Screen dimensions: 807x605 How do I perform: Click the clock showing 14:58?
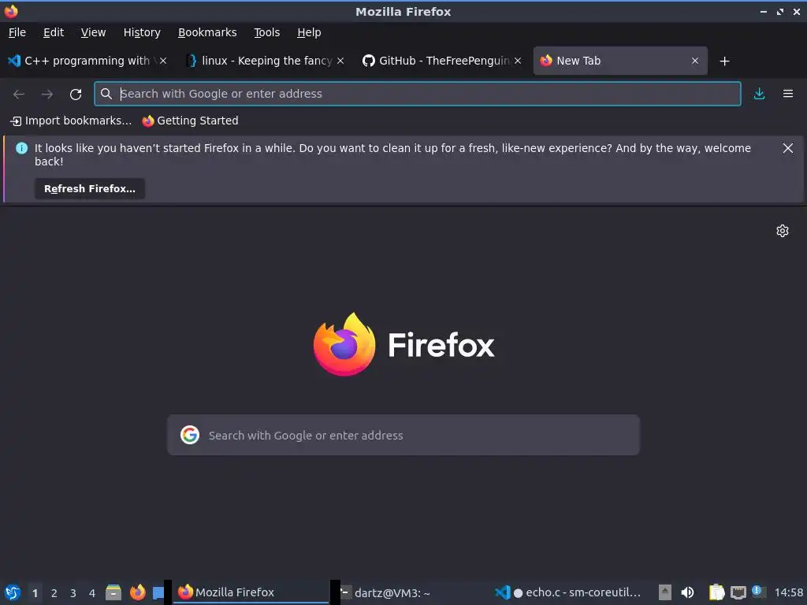coord(788,592)
